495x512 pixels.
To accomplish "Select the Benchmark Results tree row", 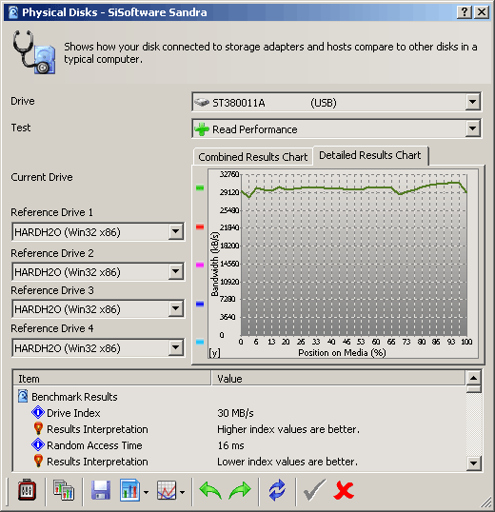I will click(239, 397).
